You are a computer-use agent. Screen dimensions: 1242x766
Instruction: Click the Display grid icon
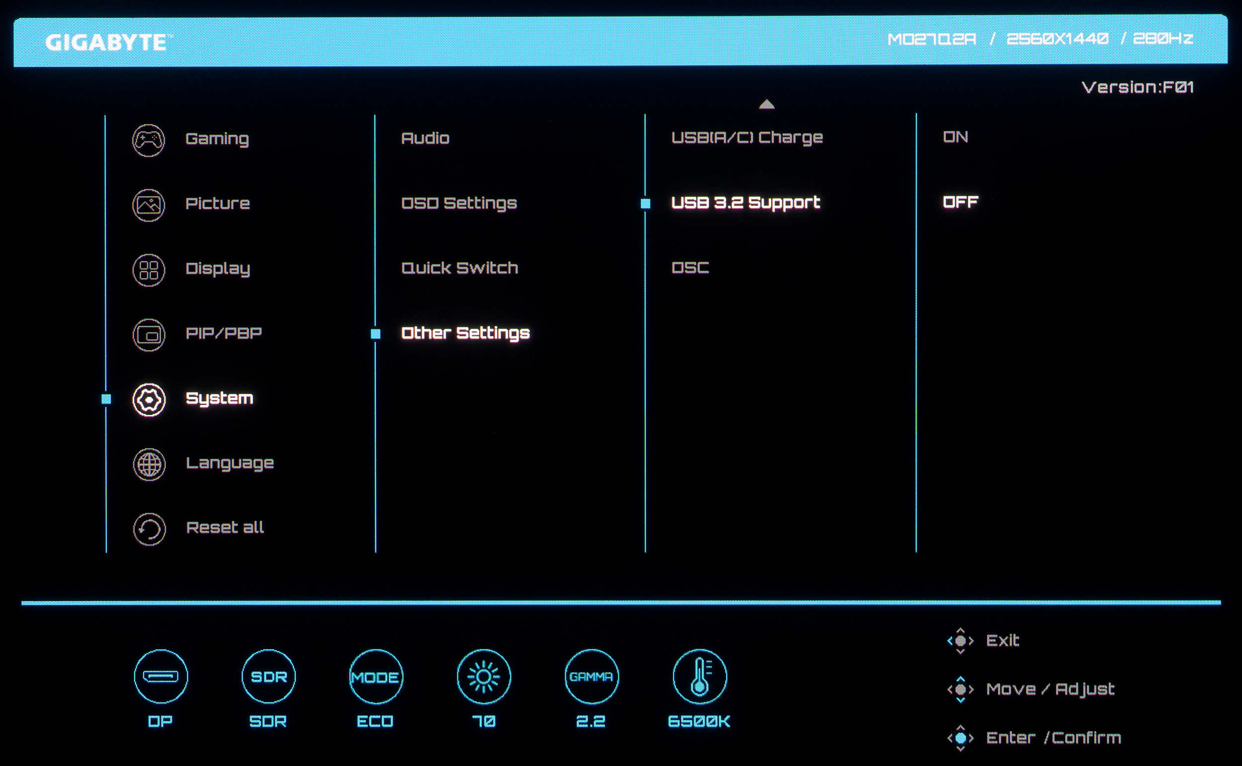[149, 270]
